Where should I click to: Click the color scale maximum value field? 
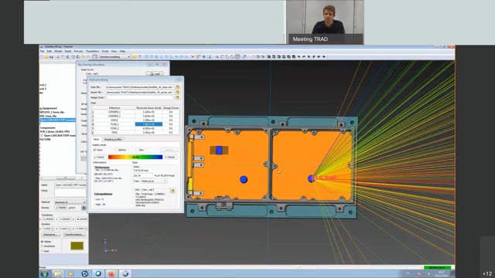[x=170, y=157]
